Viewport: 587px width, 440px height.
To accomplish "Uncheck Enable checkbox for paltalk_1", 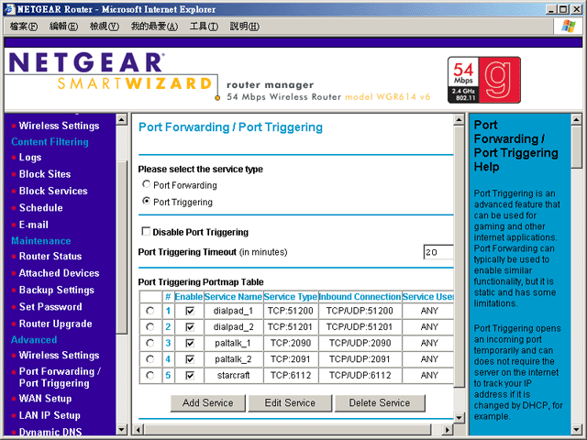I will pyautogui.click(x=190, y=343).
